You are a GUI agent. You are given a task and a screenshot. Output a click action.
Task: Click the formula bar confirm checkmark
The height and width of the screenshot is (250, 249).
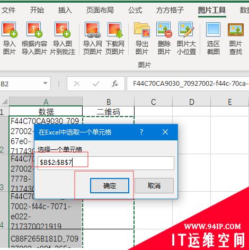[96, 84]
